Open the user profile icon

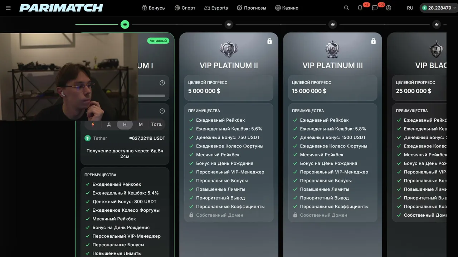coord(389,8)
